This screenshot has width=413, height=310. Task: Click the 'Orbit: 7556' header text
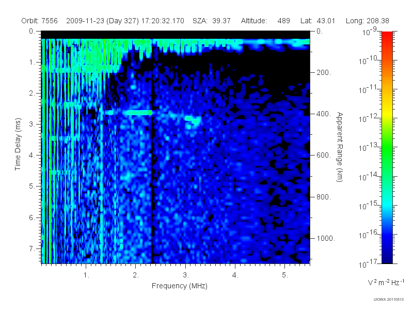click(x=39, y=21)
